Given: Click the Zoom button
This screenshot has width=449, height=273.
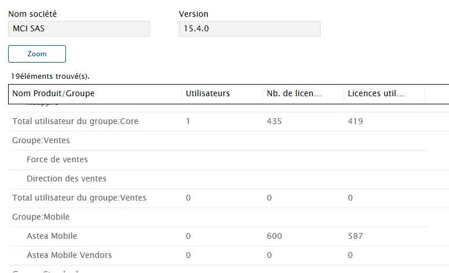Looking at the screenshot, I should point(37,54).
